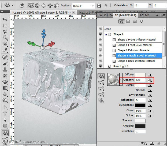Viewport: 167px width, 146px height.
Task: Toggle visibility of Extrusion Material
Action: 100,50
